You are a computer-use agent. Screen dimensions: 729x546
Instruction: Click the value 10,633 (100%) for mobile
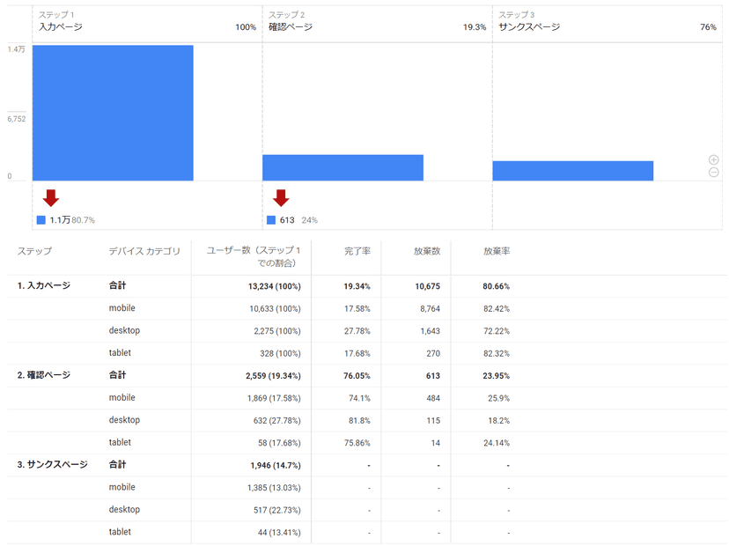tap(275, 309)
